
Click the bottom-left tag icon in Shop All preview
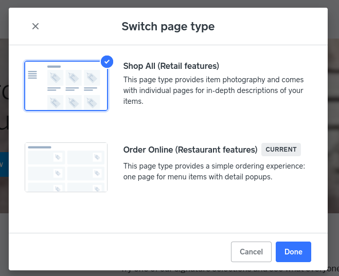[55, 102]
